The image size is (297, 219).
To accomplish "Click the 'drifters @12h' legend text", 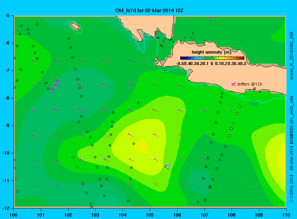I will pos(250,84).
